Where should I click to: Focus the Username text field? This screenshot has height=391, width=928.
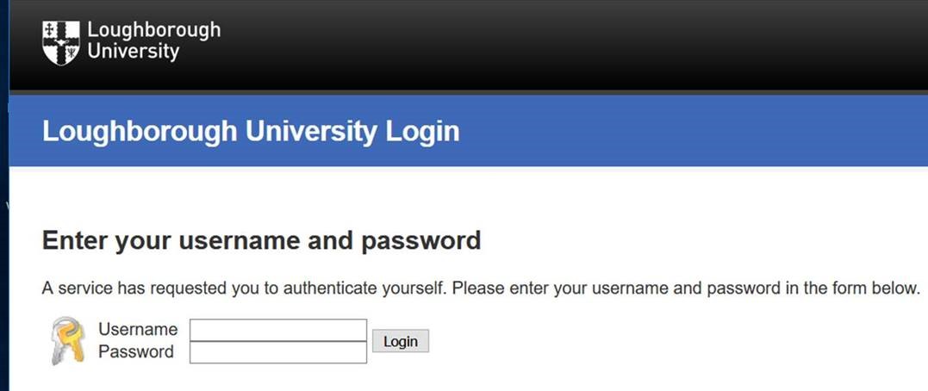(277, 330)
